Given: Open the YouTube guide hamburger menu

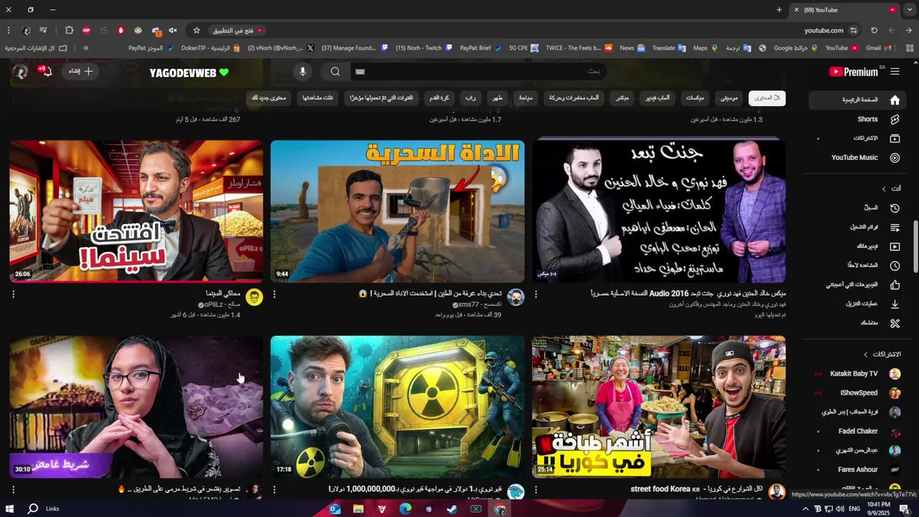Looking at the screenshot, I should point(895,72).
